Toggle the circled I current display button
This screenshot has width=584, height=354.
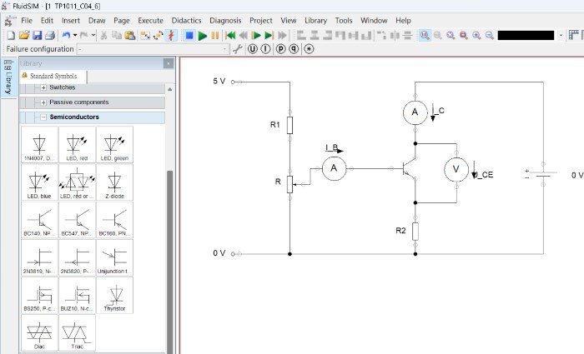point(266,49)
